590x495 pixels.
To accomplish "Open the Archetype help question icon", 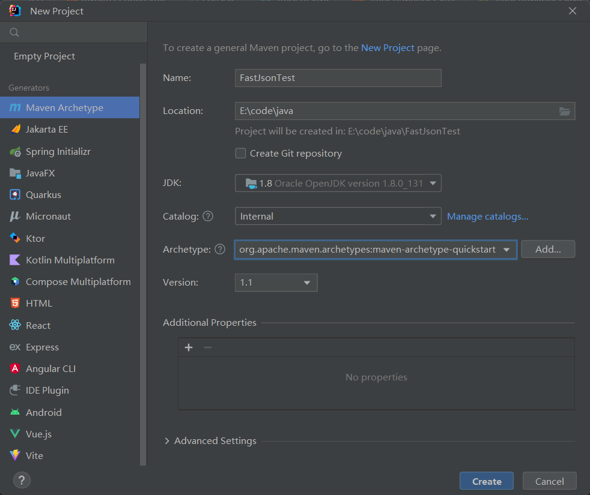I will click(220, 249).
